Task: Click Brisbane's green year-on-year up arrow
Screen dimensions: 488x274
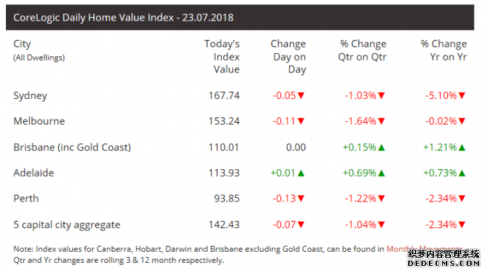Action: tap(462, 148)
